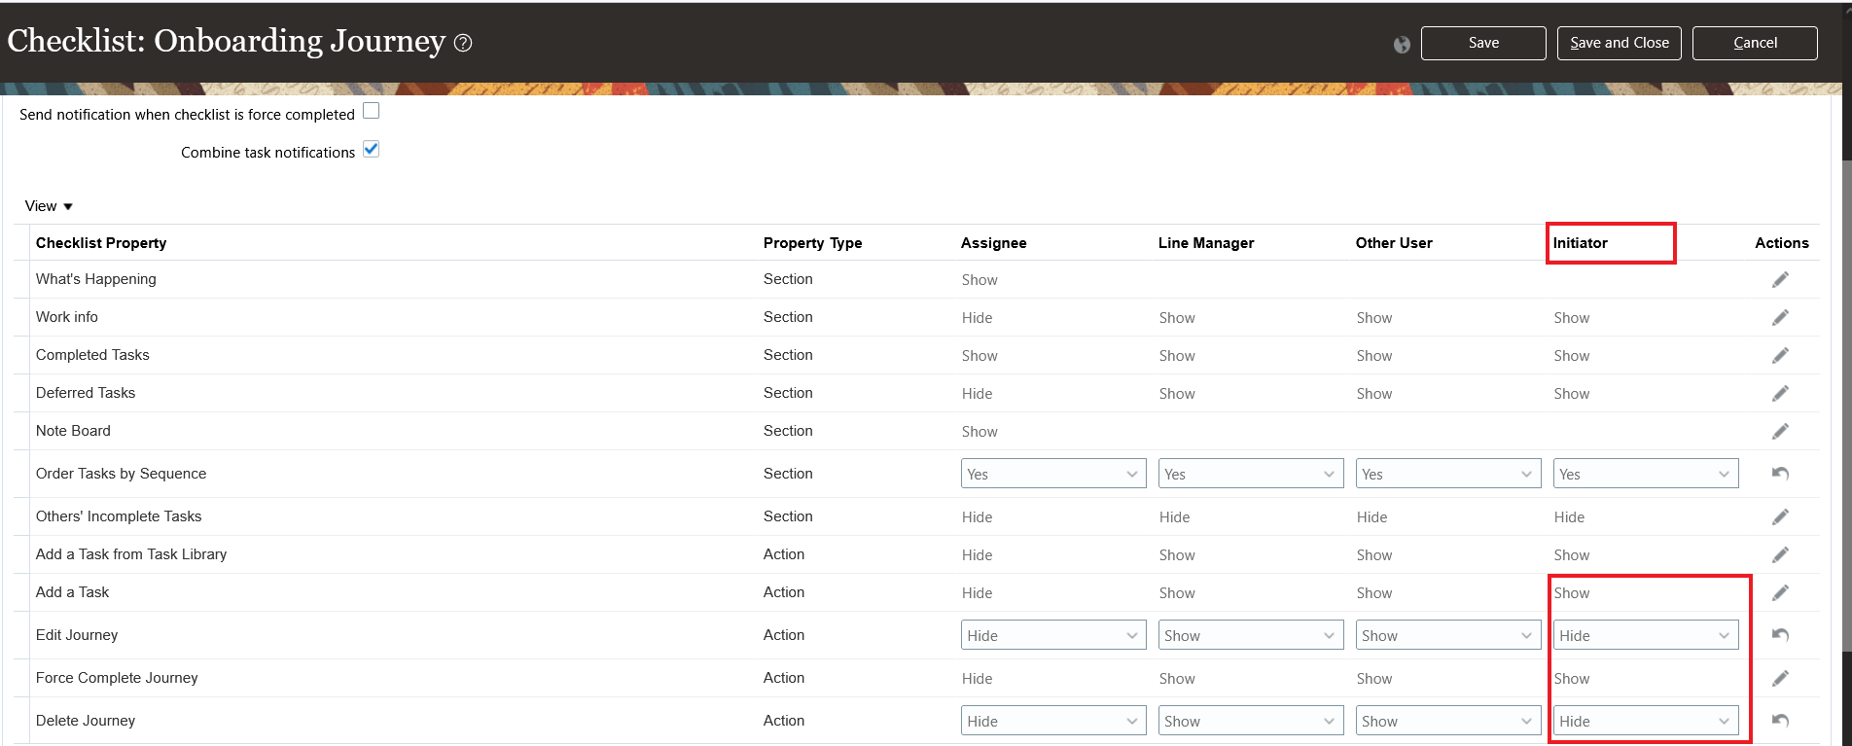Select the Force Complete Journey property name
Image resolution: width=1852 pixels, height=746 pixels.
pos(117,678)
